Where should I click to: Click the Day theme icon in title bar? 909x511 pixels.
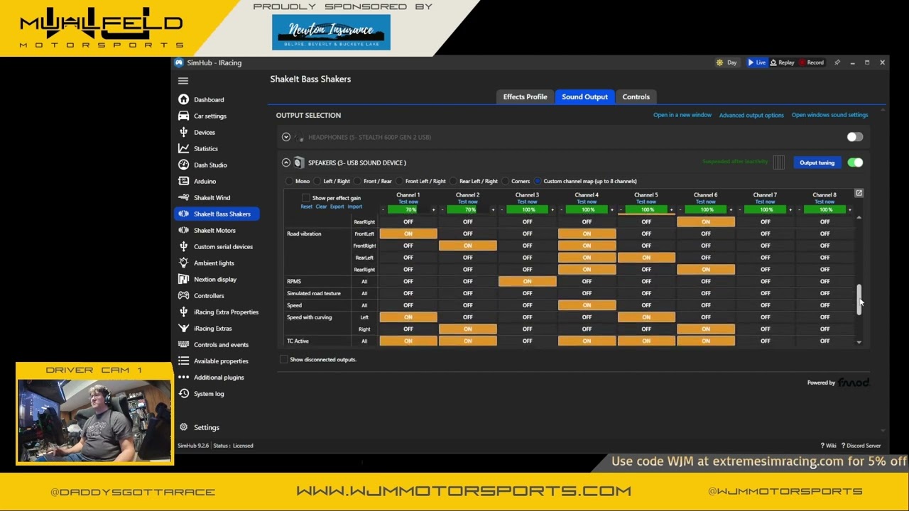point(719,62)
